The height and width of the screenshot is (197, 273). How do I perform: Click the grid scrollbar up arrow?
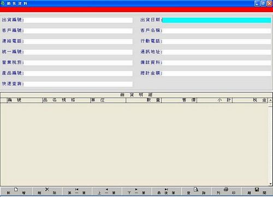(x=270, y=100)
